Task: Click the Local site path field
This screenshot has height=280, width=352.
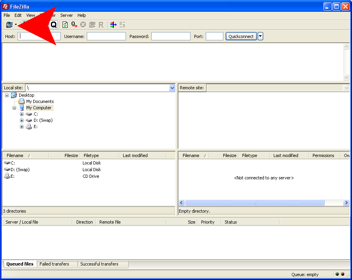Action: (97, 88)
